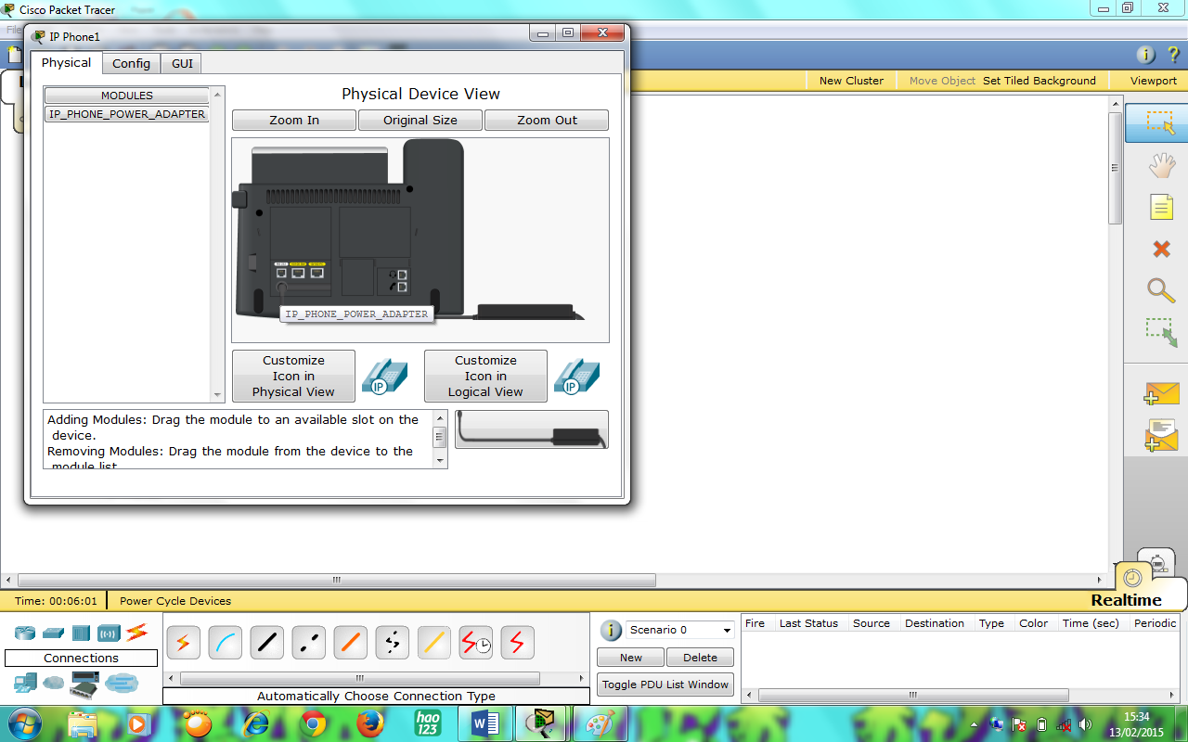Open Google Chrome from the taskbar
Viewport: 1188px width, 742px height.
(313, 723)
